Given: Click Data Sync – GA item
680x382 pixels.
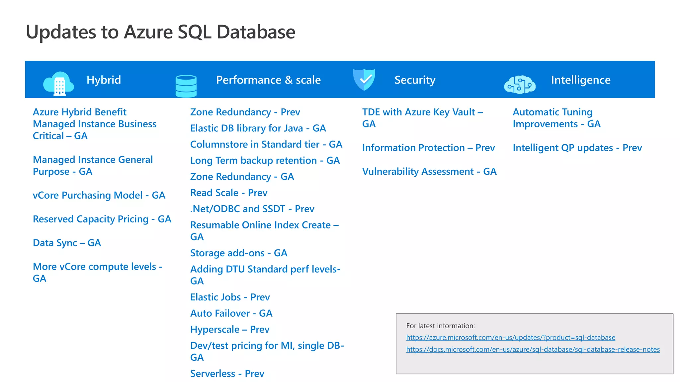Looking at the screenshot, I should click(67, 243).
